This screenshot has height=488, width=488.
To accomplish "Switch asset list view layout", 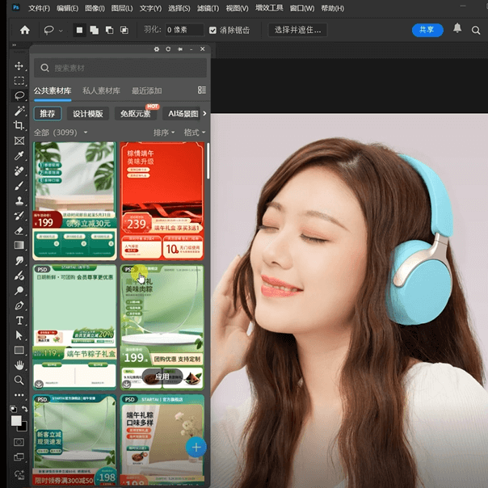I will (202, 90).
